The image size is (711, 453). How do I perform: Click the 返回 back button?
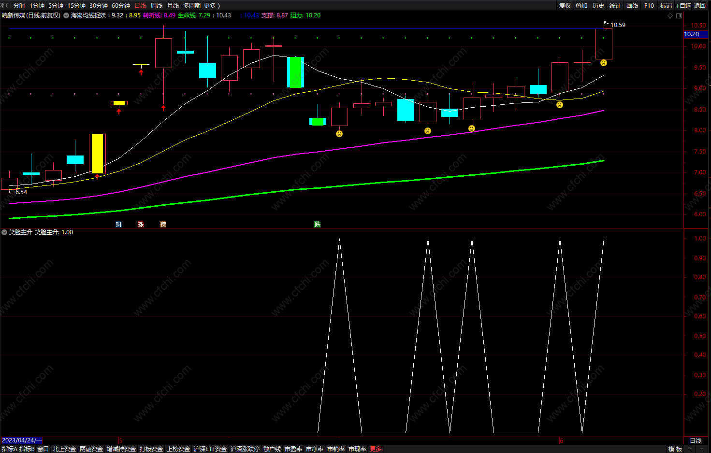tap(700, 5)
